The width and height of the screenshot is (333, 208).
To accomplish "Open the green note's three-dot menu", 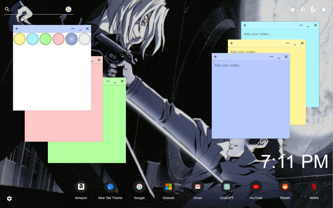I will coord(108,81).
